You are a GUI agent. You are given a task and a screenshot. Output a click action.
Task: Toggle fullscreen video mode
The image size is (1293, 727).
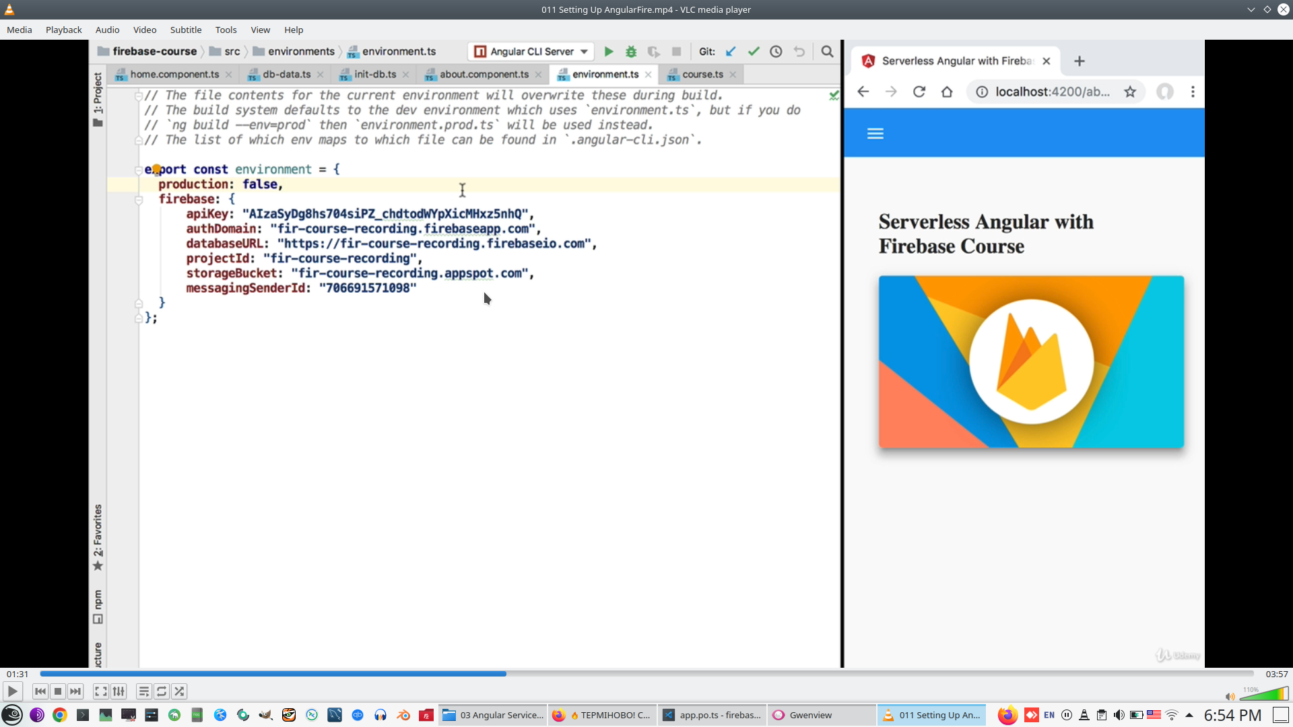tap(100, 691)
